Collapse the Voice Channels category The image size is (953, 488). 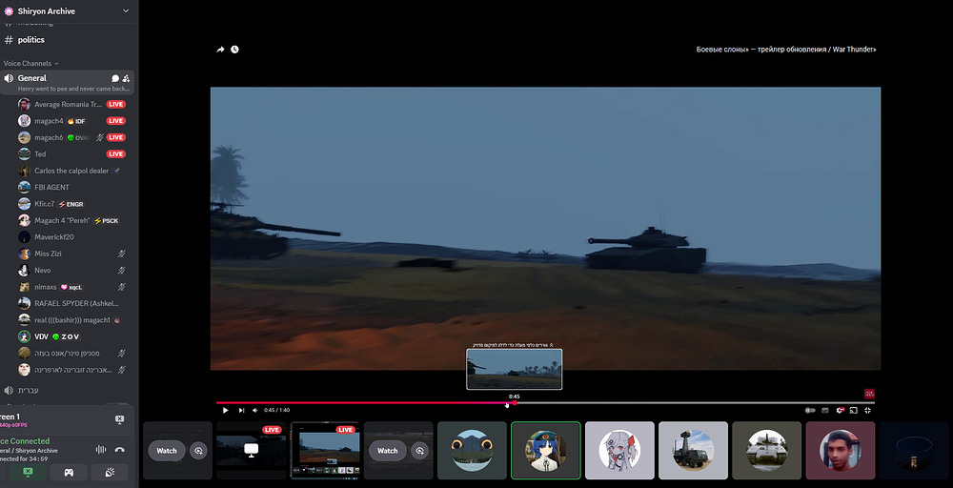(31, 63)
